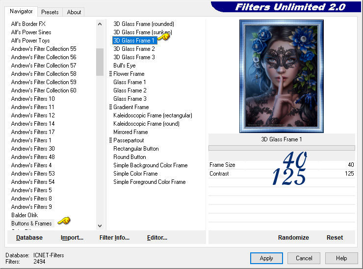This screenshot has height=269, width=363.
Task: Open Andrew's Filters 53 category
Action: [x=33, y=174]
